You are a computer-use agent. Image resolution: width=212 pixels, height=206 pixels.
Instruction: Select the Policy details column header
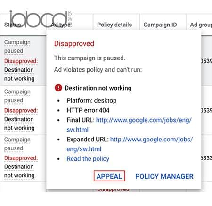[x=114, y=25]
